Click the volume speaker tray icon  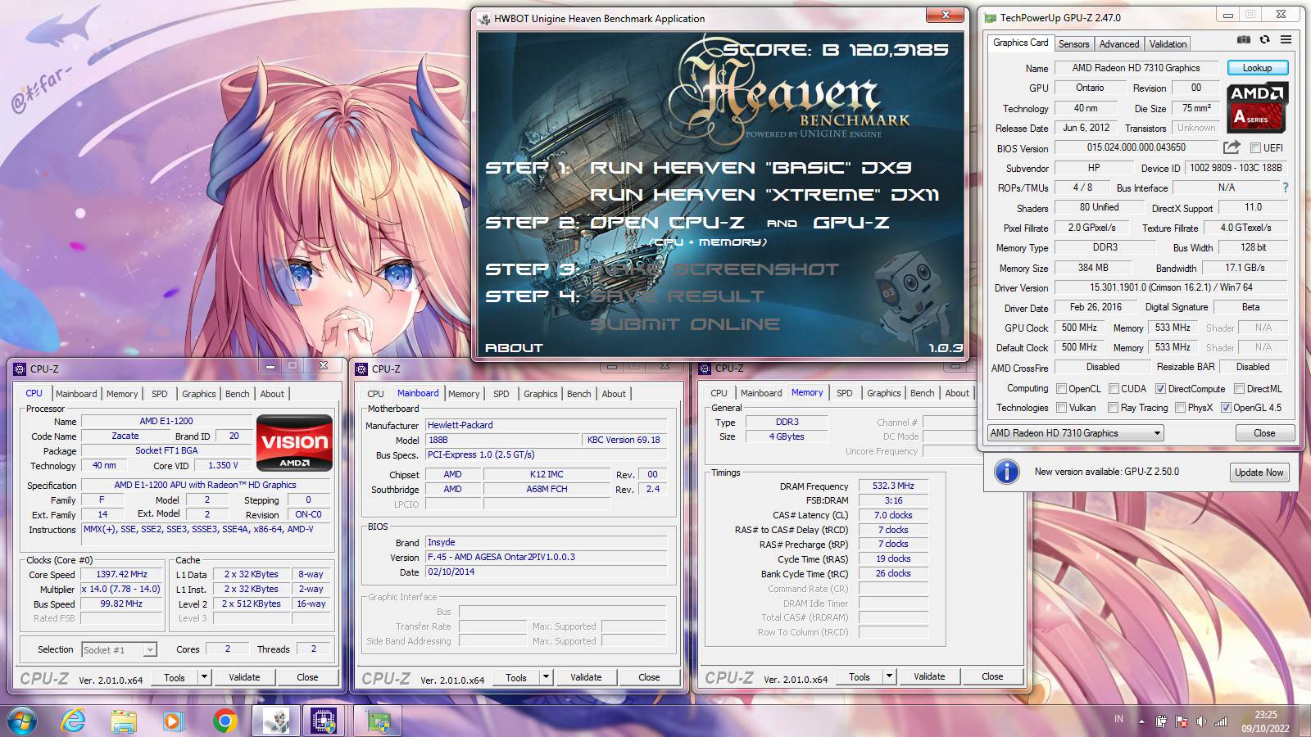1201,721
